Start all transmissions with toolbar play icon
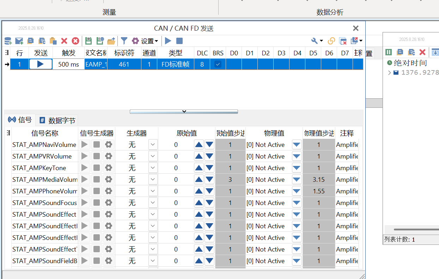 [x=168, y=41]
